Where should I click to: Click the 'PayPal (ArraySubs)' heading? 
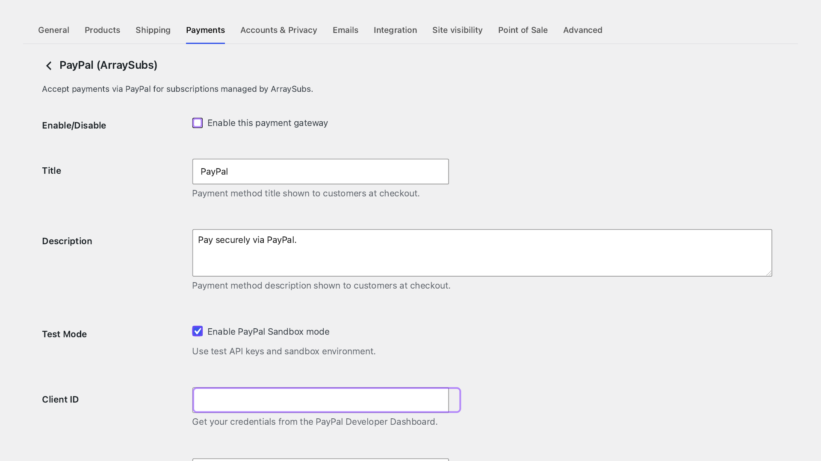(x=108, y=65)
